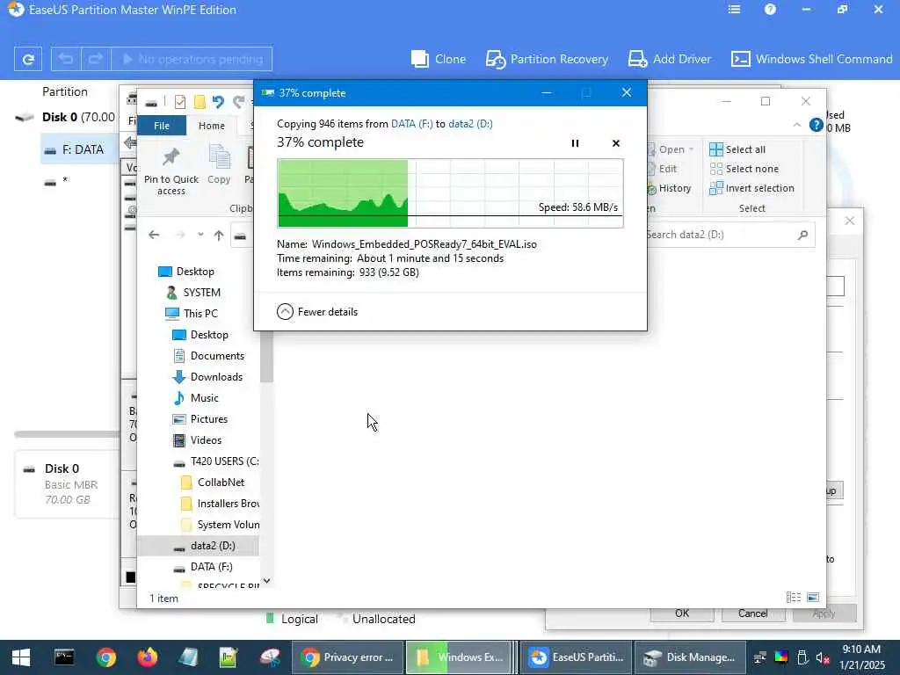
Task: Select F: DATA partition in EaseUS
Action: pos(79,149)
